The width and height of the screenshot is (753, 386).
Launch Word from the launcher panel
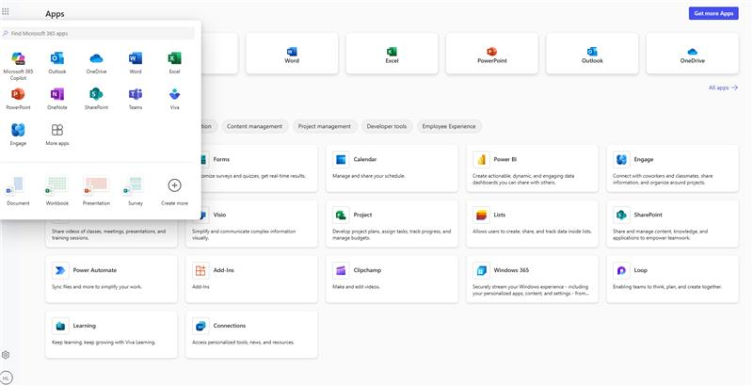click(x=136, y=63)
